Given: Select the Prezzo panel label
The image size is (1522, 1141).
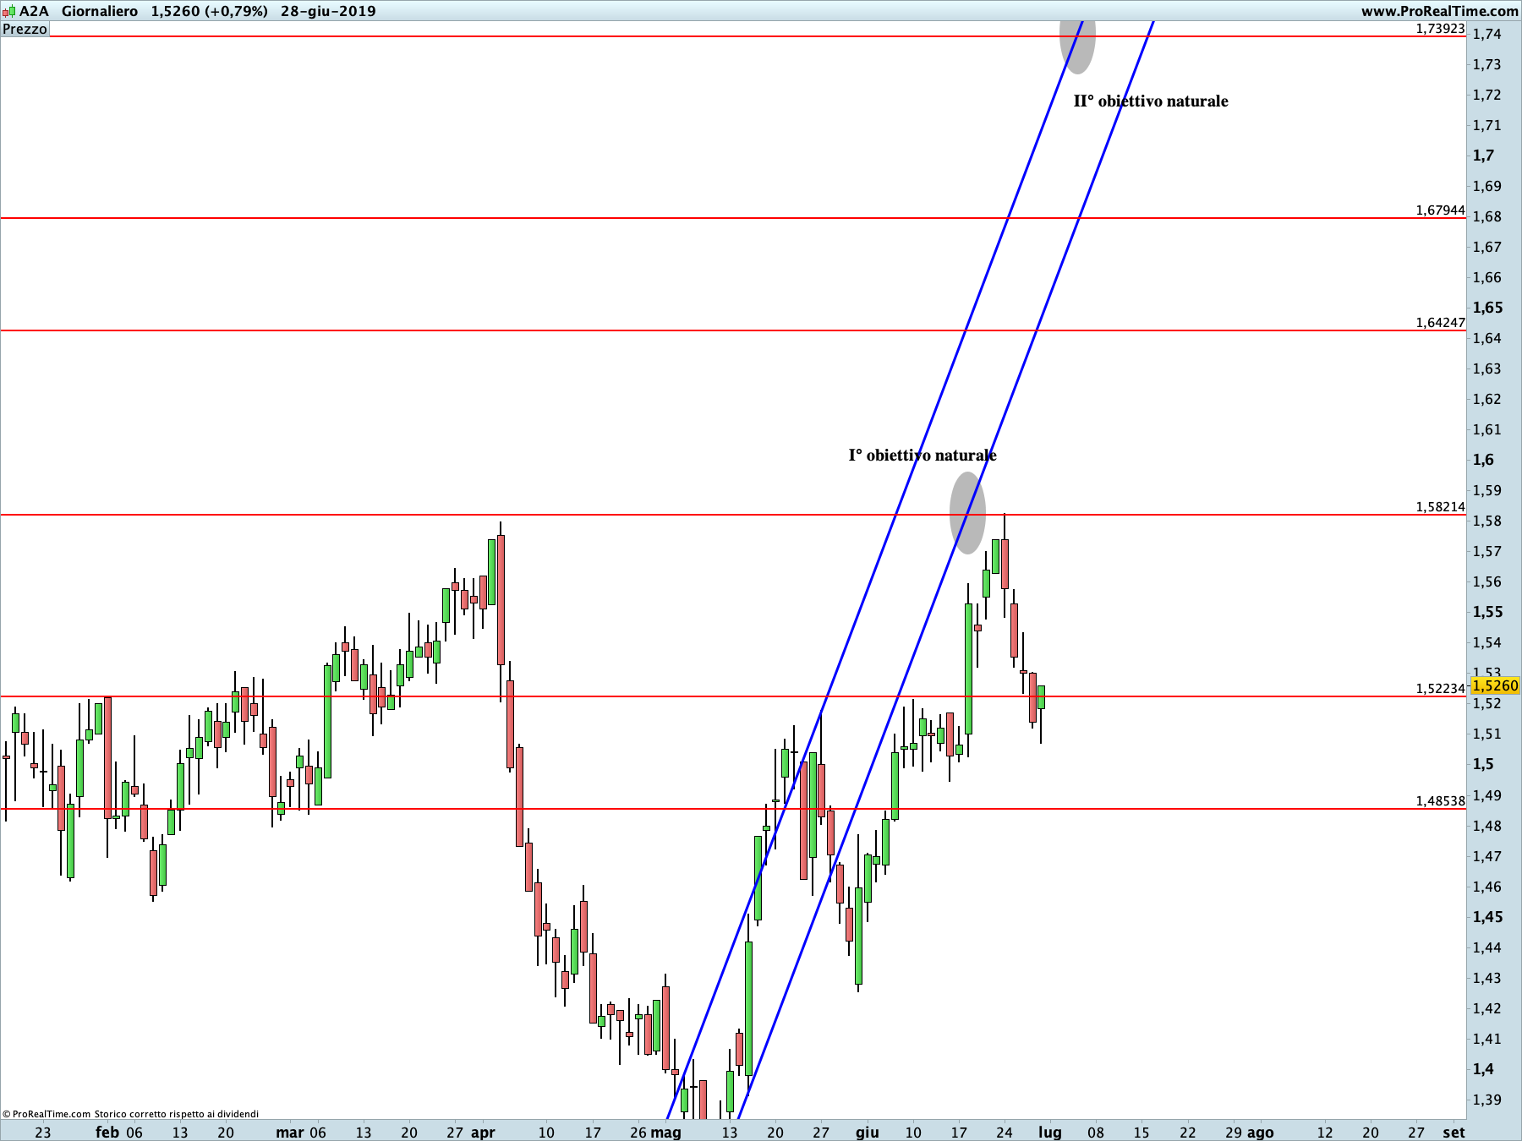Looking at the screenshot, I should point(25,29).
